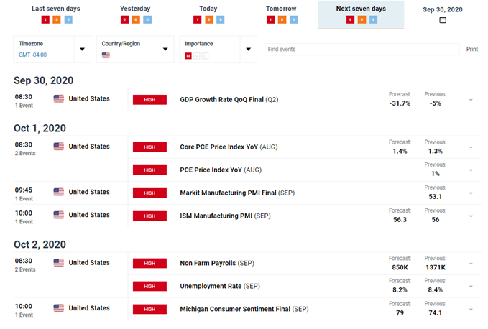Click the red high-impact badge under Tomorrow
Viewport: 488px width, 329px height.
point(270,20)
